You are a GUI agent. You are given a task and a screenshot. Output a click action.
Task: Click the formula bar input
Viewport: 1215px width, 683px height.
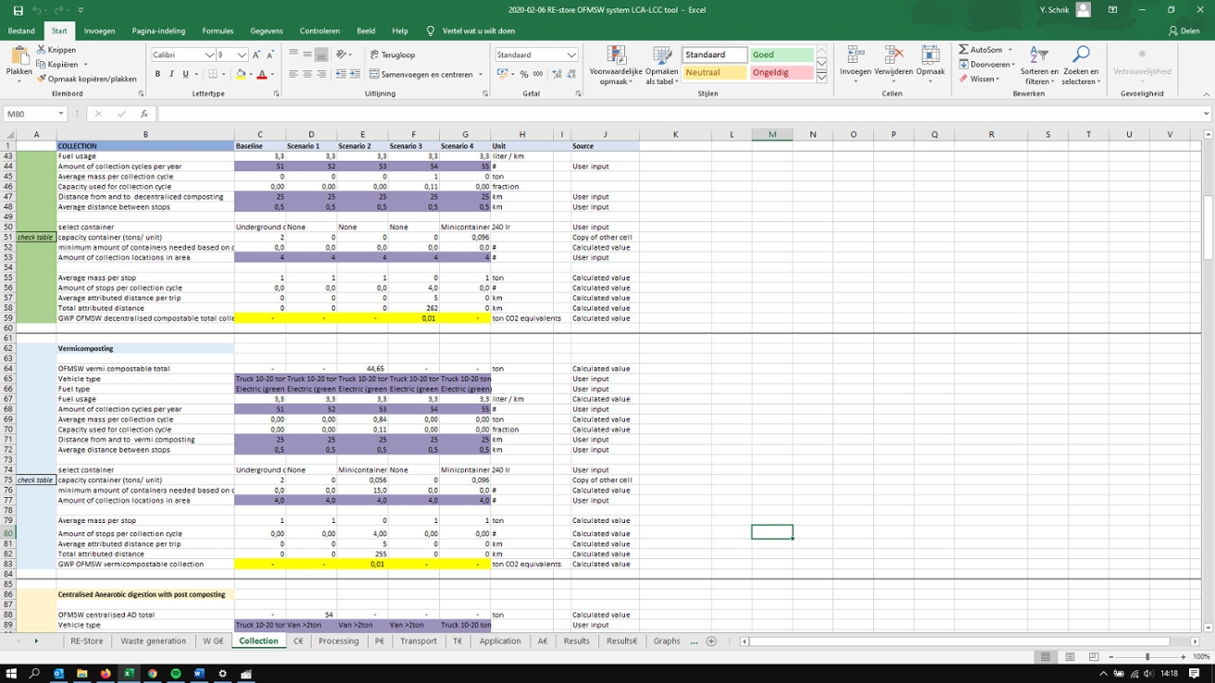tap(683, 114)
